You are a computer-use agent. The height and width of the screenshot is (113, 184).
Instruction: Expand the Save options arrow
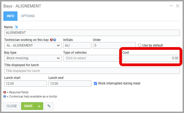[39, 106]
